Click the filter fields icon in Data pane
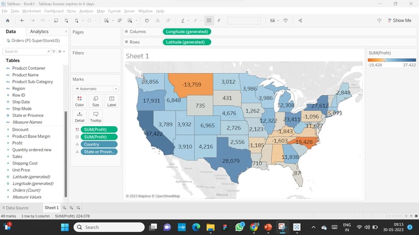419x235 pixels. click(54, 52)
